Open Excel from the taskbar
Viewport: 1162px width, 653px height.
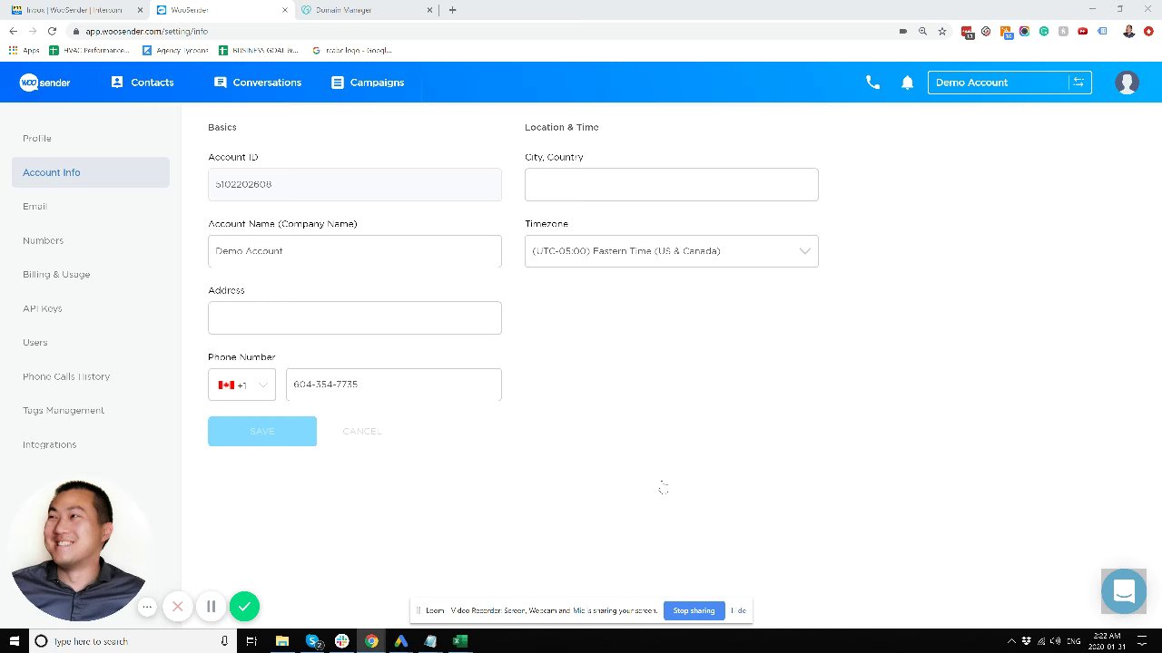(460, 641)
